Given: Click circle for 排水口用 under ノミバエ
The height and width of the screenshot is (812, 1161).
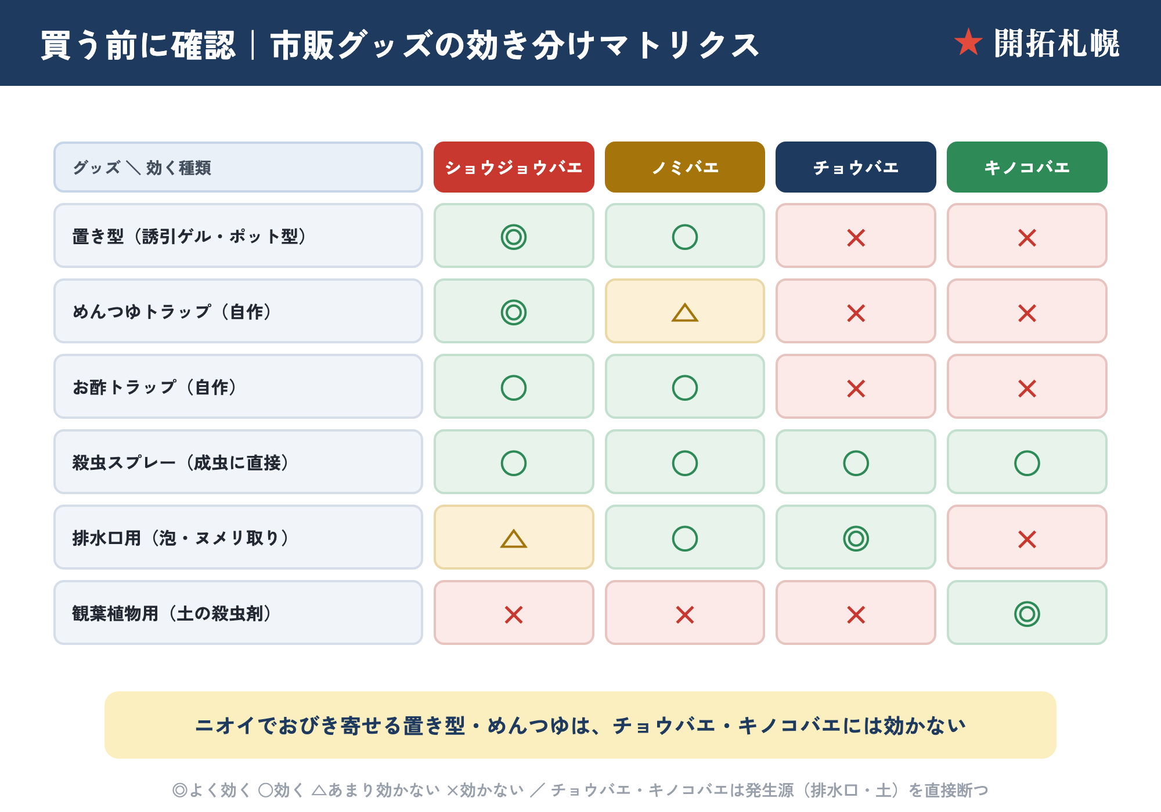Looking at the screenshot, I should point(685,538).
